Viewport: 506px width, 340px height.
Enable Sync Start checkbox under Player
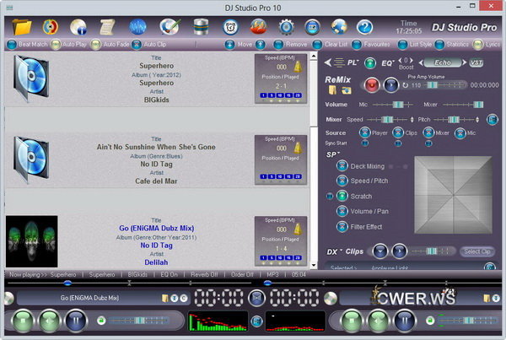click(x=365, y=143)
